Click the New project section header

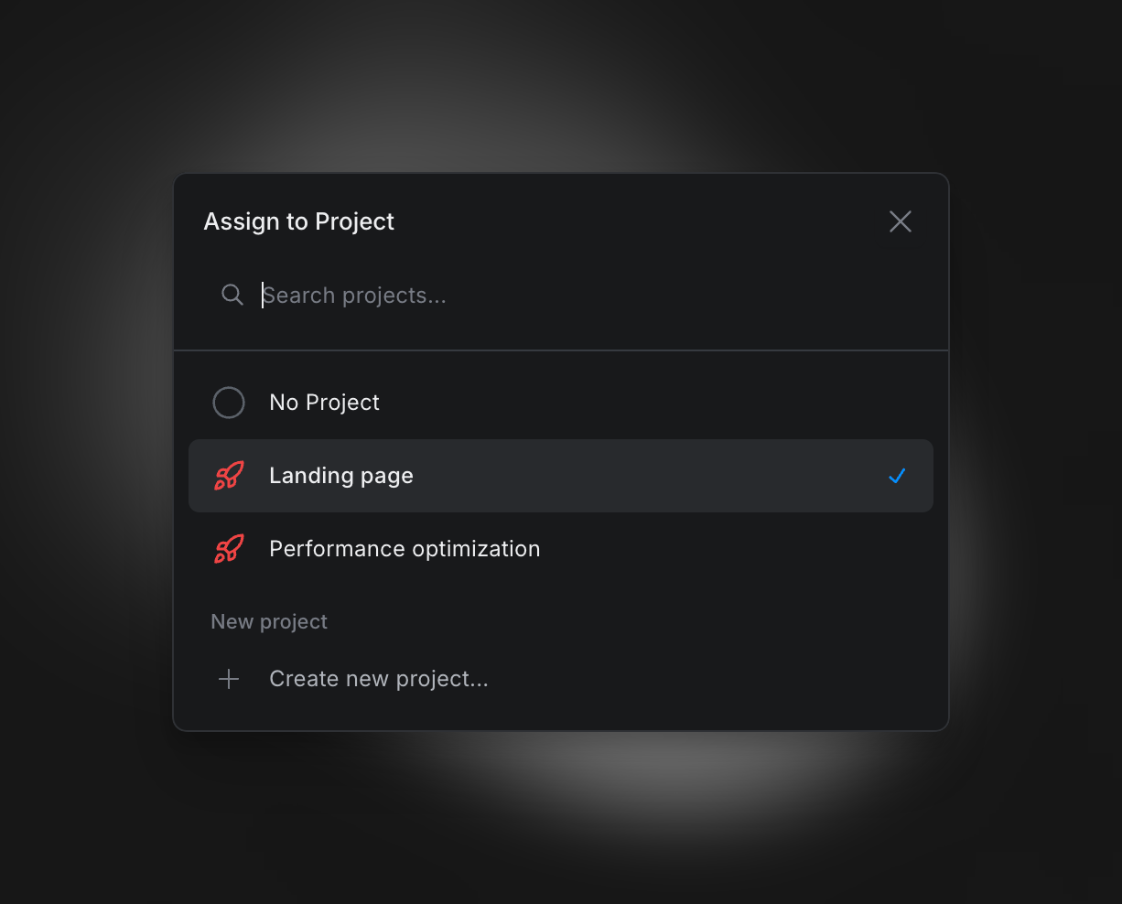tap(269, 622)
